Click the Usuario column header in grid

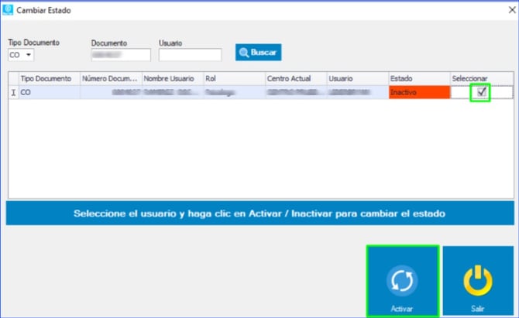coord(356,79)
